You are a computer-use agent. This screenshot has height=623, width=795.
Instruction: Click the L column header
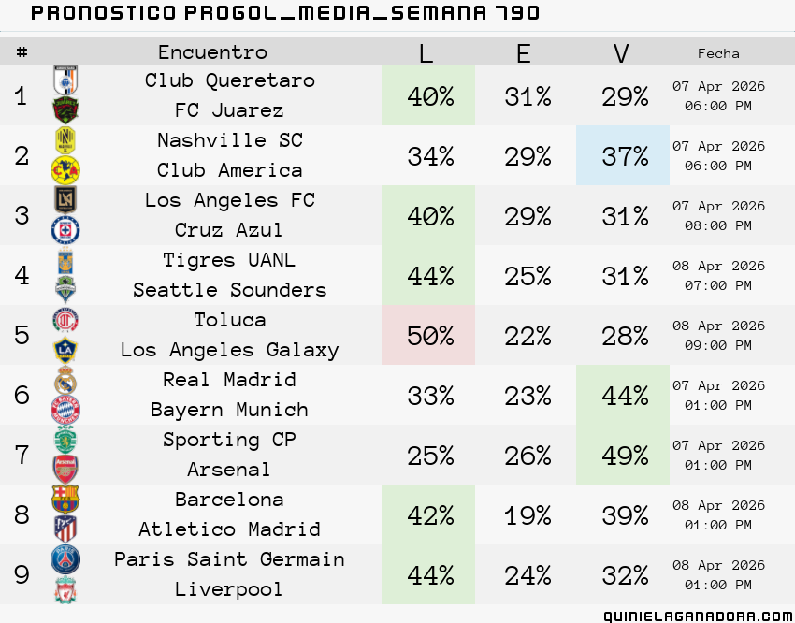(426, 52)
